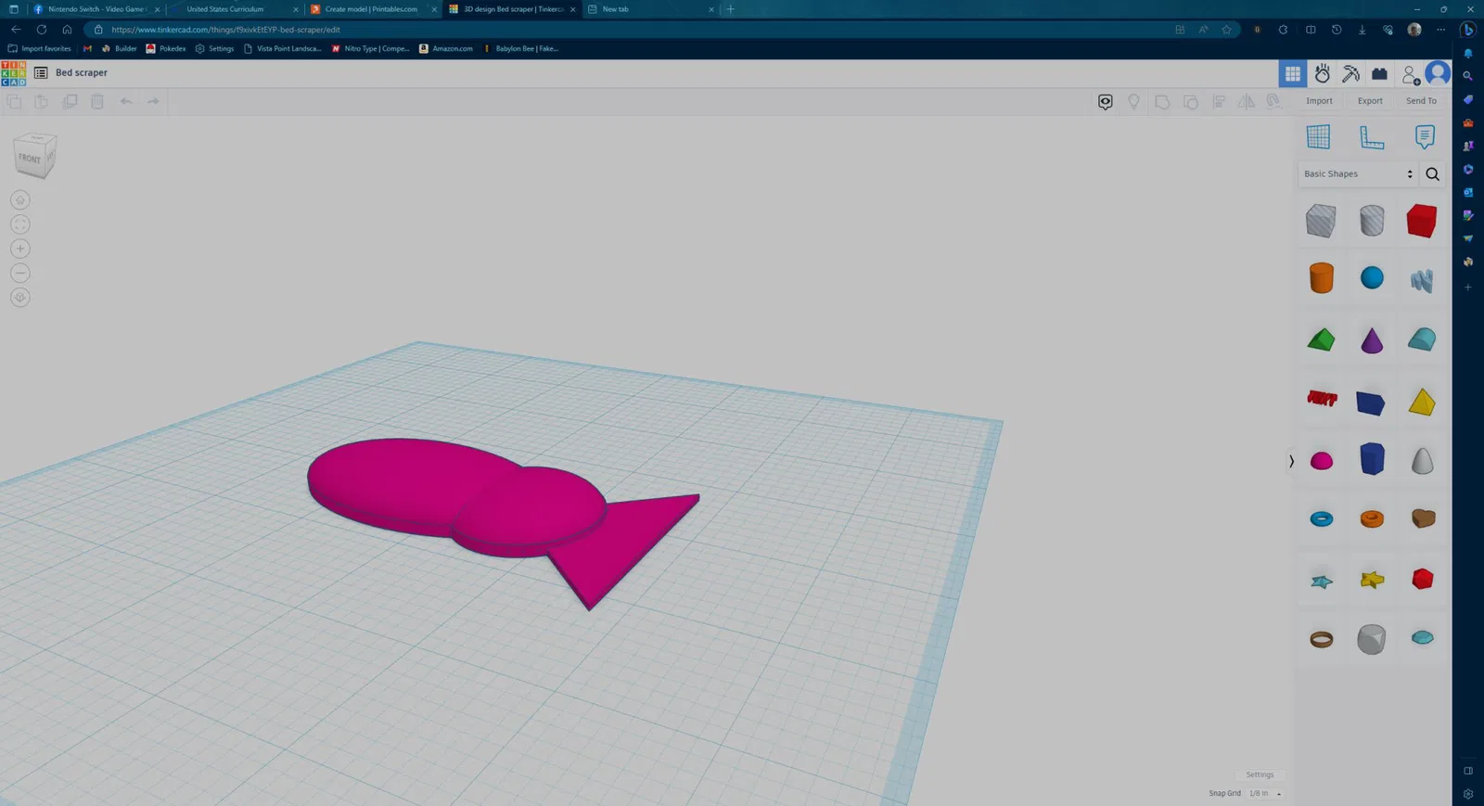Toggle the favorites star in address bar

coord(1227,30)
